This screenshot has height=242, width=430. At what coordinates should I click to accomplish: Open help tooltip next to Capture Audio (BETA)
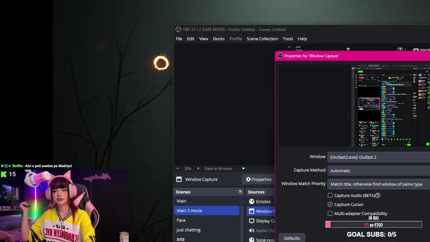[x=378, y=195]
